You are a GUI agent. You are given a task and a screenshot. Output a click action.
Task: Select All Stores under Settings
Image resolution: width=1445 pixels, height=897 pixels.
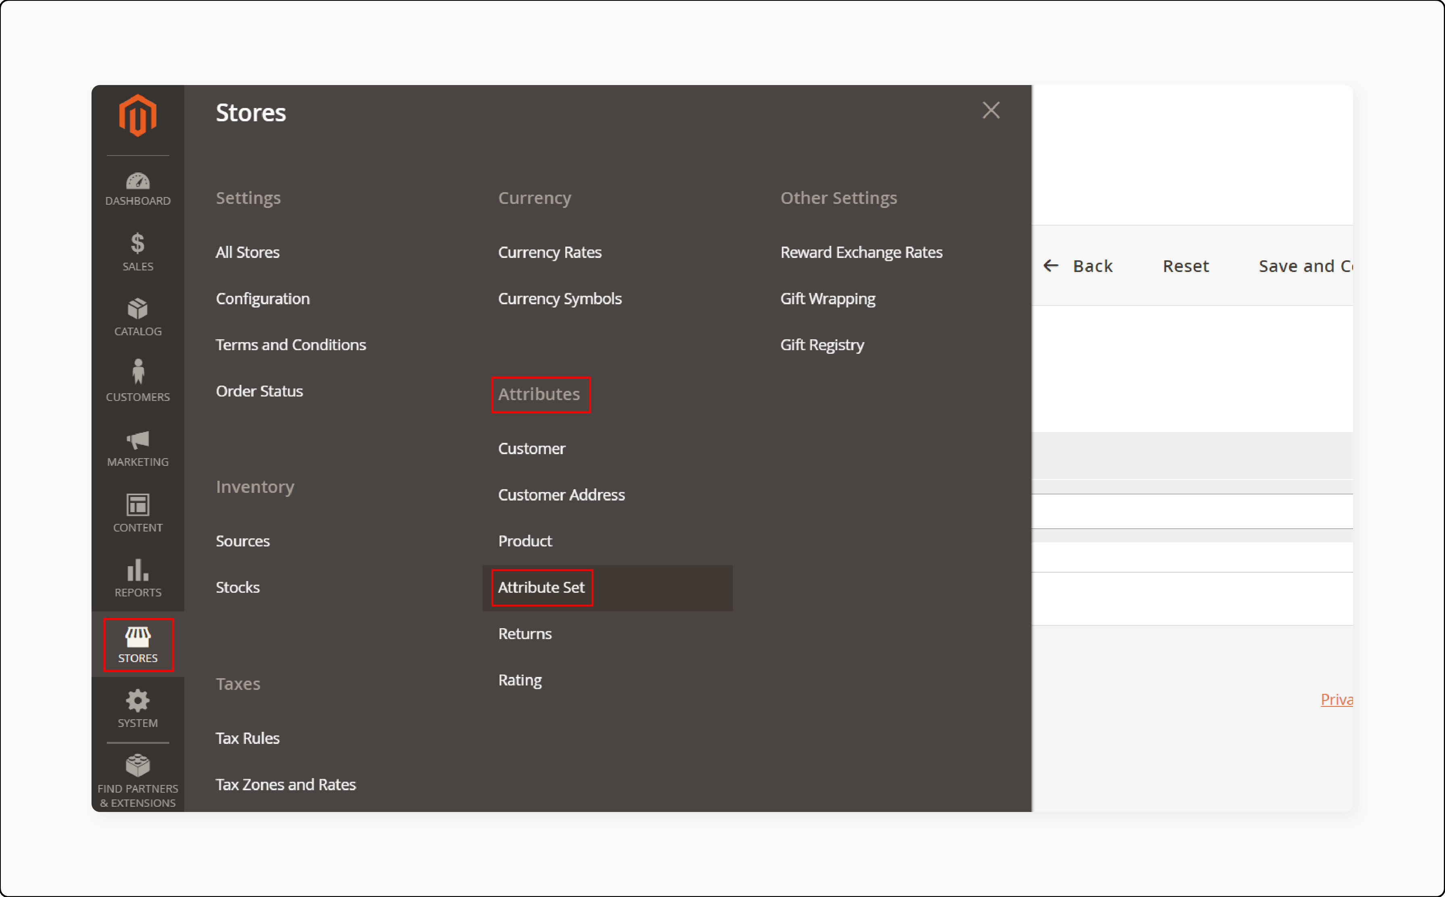248,251
